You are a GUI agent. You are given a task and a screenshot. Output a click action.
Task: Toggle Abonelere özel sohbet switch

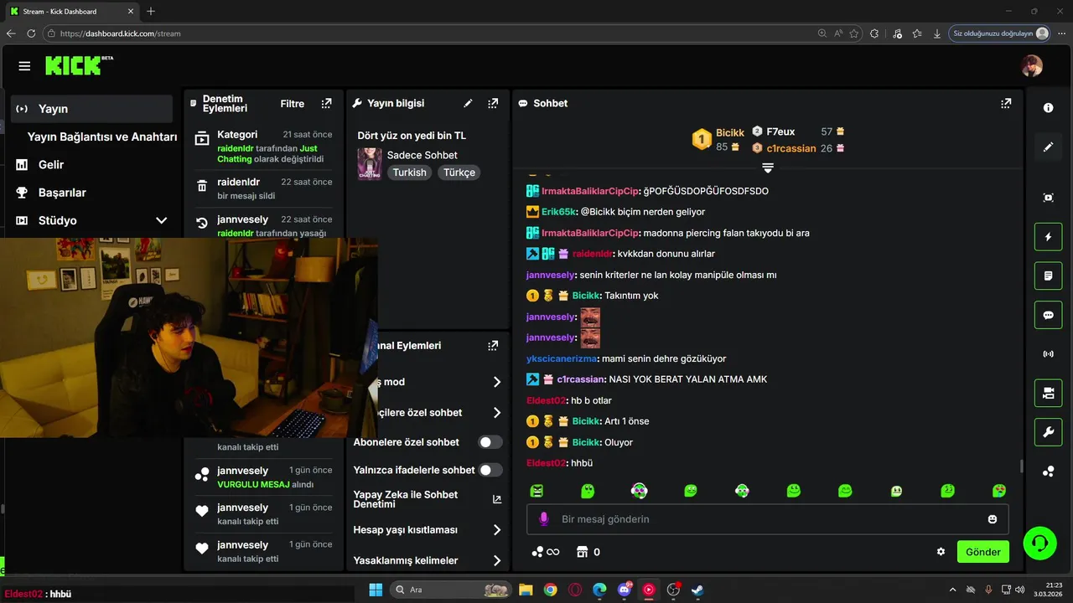click(x=490, y=442)
